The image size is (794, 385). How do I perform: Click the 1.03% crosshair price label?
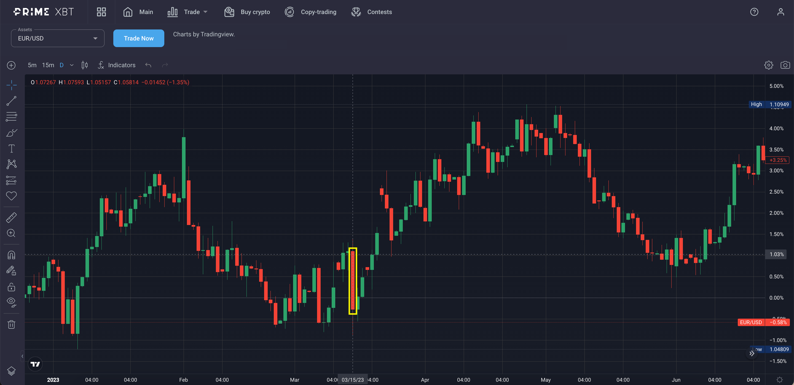pos(776,254)
